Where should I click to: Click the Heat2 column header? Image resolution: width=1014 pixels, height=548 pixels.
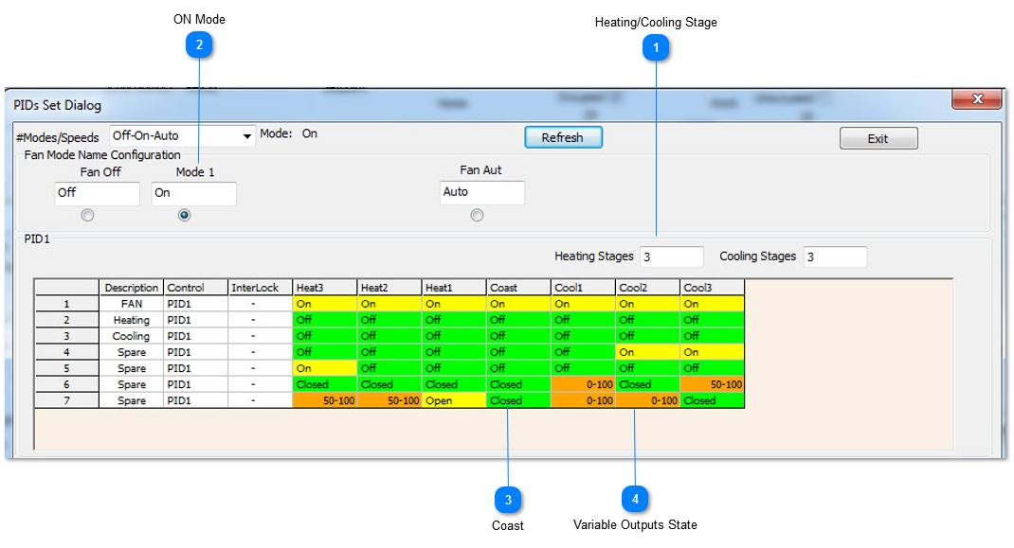(x=389, y=288)
